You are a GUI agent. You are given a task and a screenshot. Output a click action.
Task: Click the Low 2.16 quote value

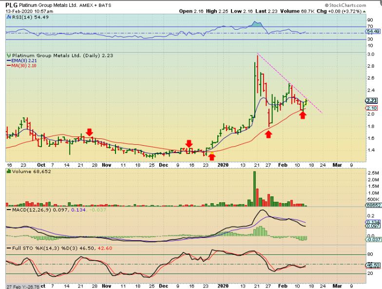coord(242,11)
